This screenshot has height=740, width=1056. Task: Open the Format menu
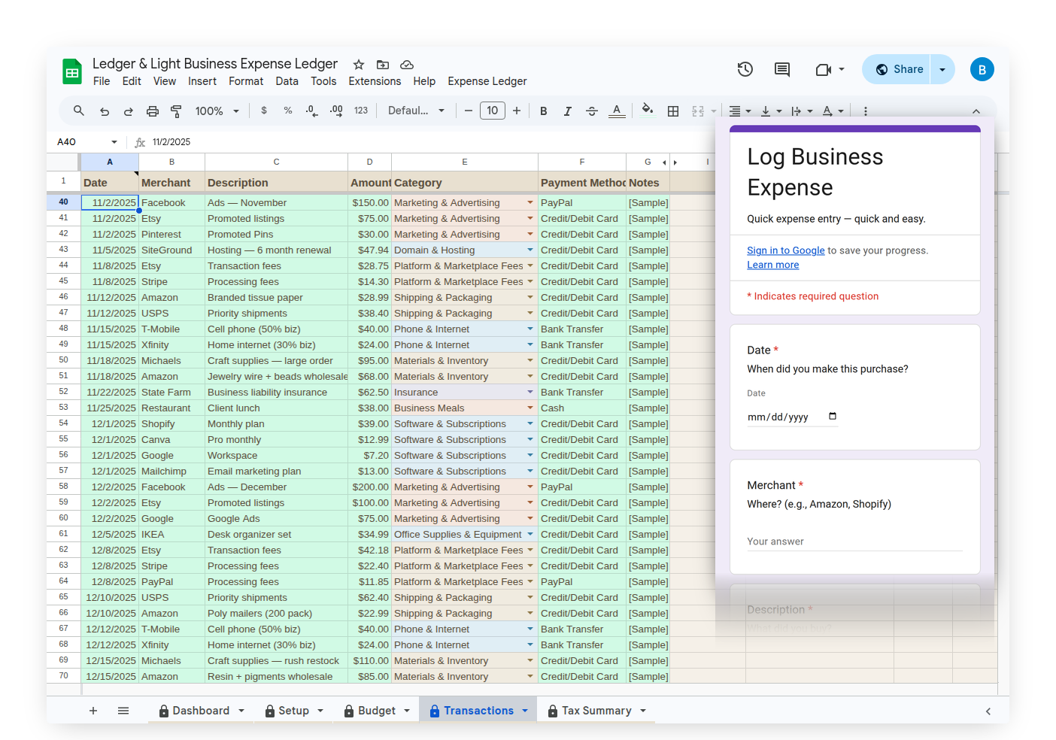click(246, 81)
